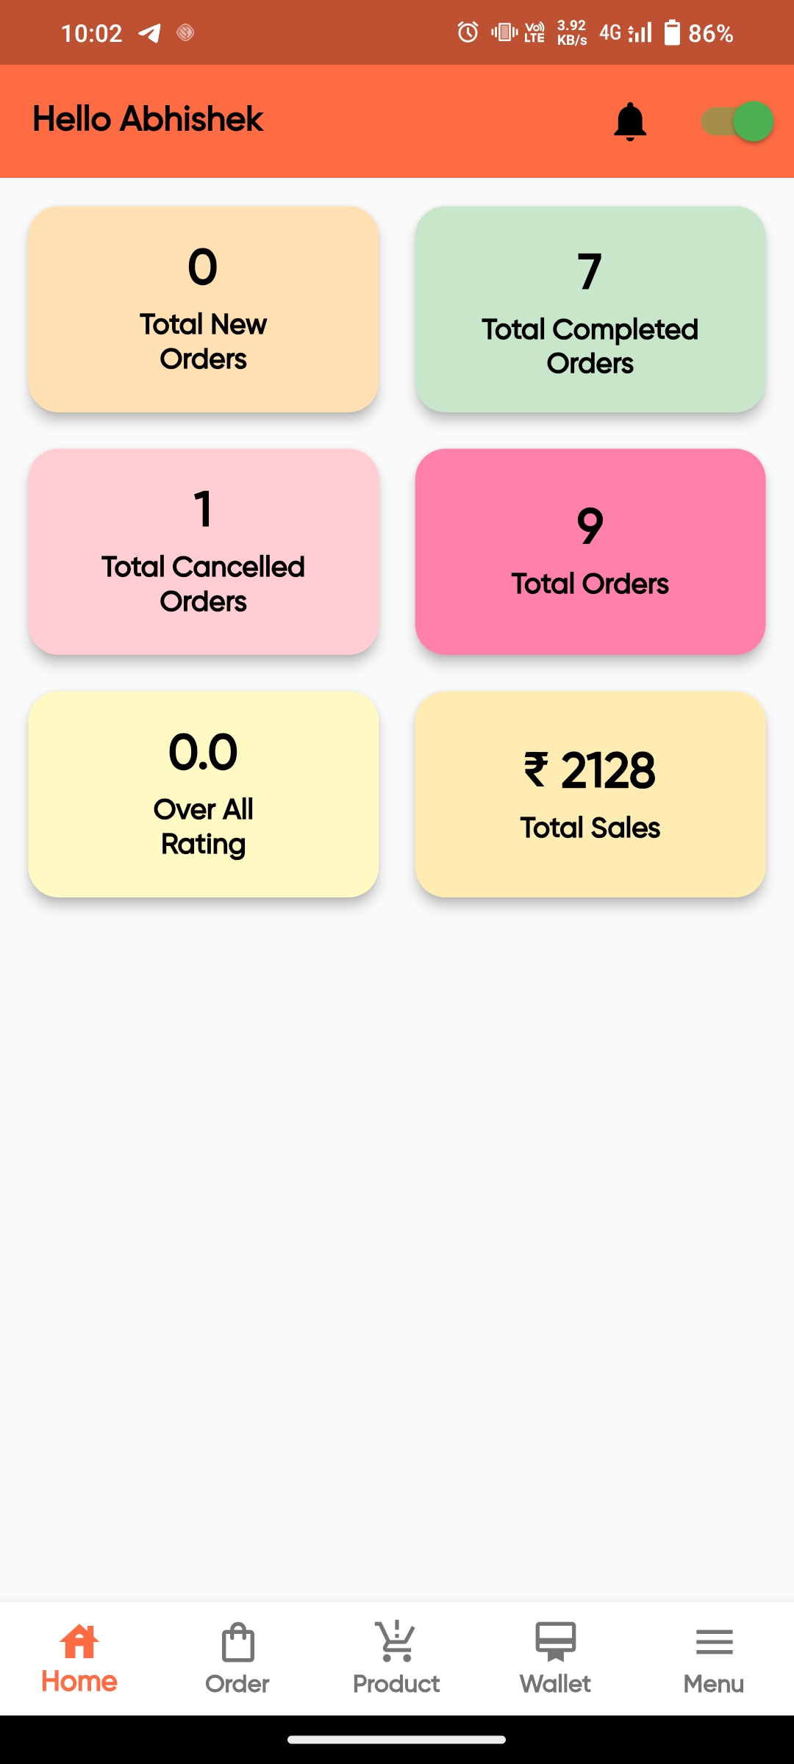This screenshot has width=794, height=1764.
Task: Open the Product cart icon
Action: pos(396,1643)
